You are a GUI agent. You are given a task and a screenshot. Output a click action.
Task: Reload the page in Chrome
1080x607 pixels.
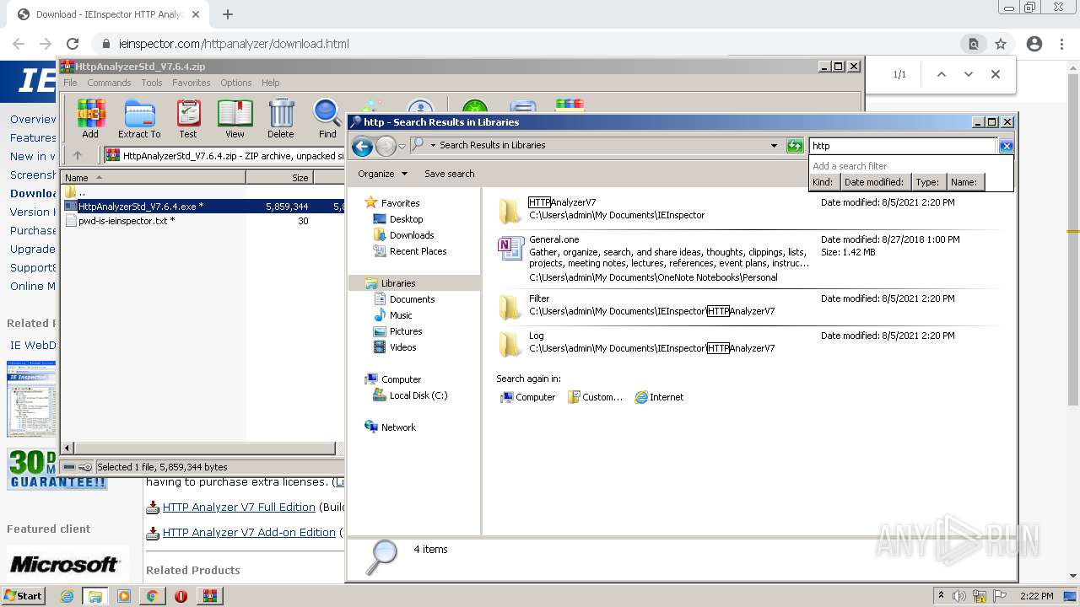point(73,44)
